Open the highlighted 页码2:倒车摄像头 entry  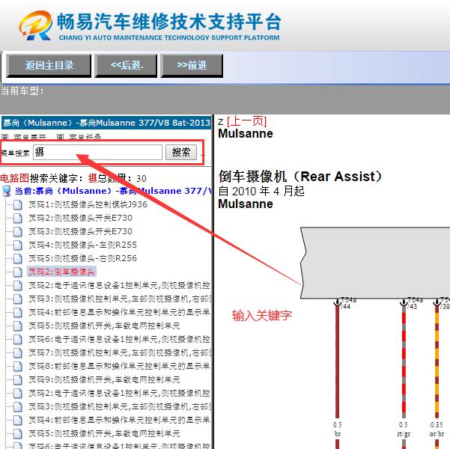pyautogui.click(x=61, y=272)
